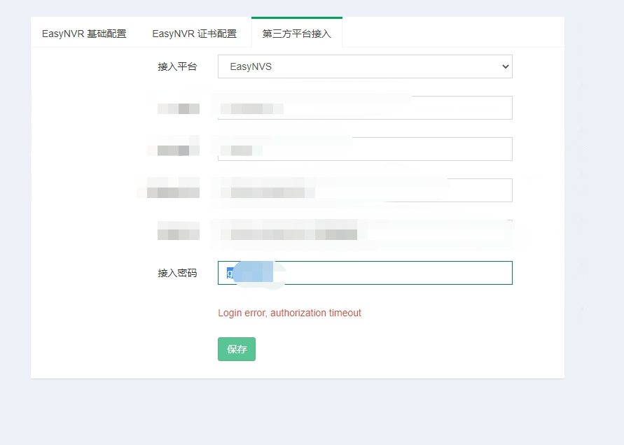Select the 第三方平台接入 tab
This screenshot has height=445, width=624.
pos(297,34)
